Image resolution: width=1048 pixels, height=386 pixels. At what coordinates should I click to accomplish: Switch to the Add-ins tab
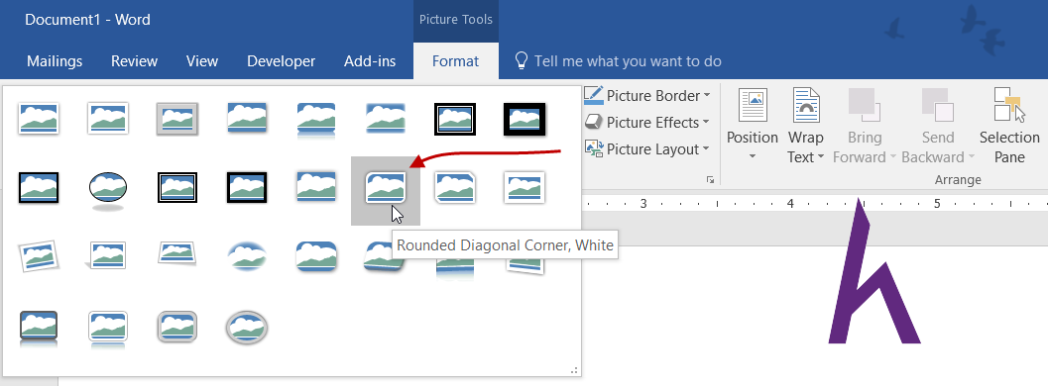point(370,61)
